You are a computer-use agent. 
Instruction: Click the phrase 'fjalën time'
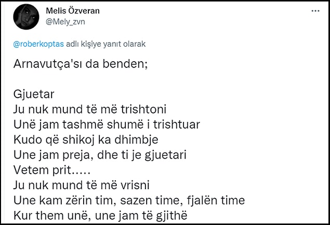(216, 201)
